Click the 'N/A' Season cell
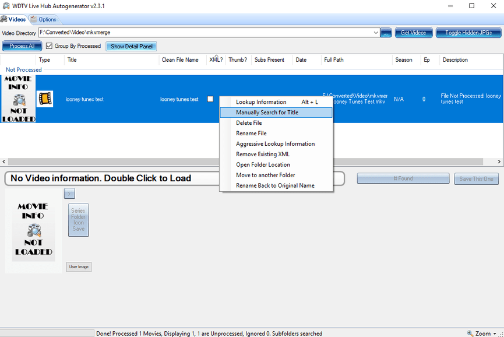This screenshot has width=504, height=337. 399,99
